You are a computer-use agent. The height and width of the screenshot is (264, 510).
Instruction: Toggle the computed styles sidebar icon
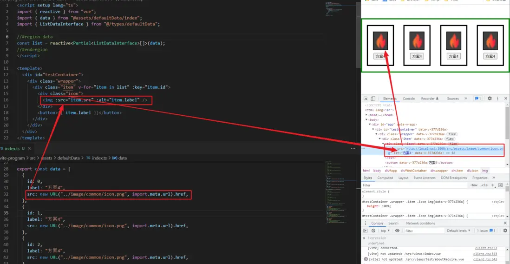[x=500, y=185]
